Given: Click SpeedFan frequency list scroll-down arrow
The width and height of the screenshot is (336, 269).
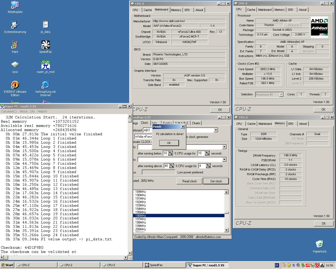Looking at the screenshot, I should pos(227,230).
